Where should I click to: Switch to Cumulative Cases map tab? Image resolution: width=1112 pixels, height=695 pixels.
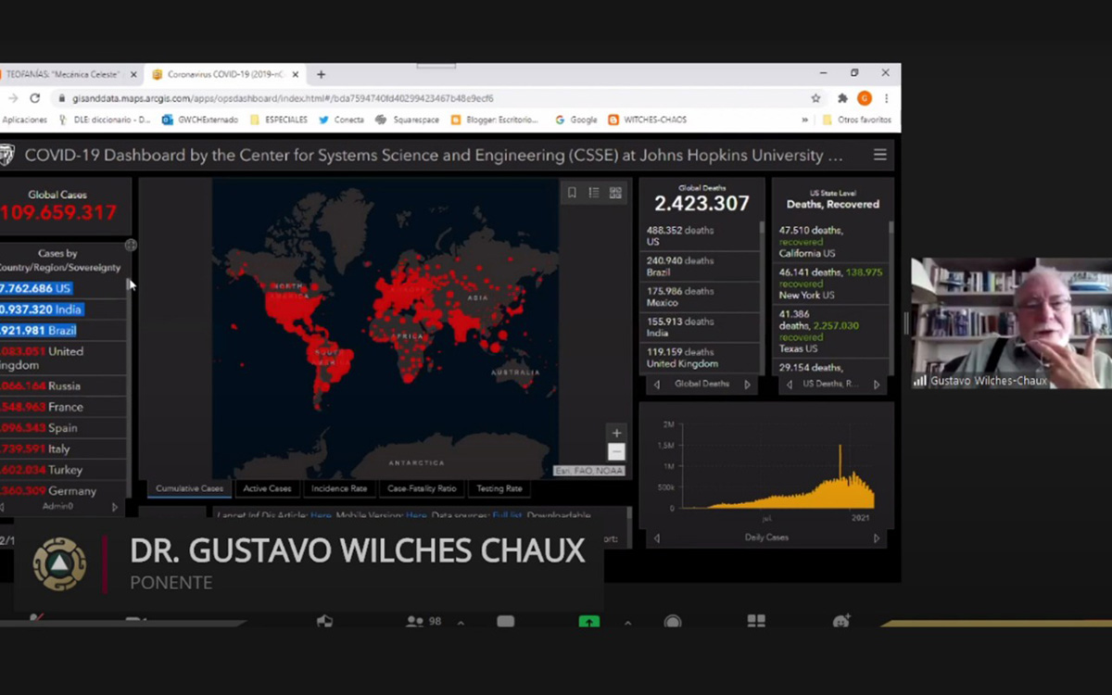pyautogui.click(x=189, y=488)
